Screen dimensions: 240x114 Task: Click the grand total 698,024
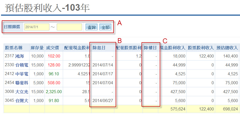point(230,109)
